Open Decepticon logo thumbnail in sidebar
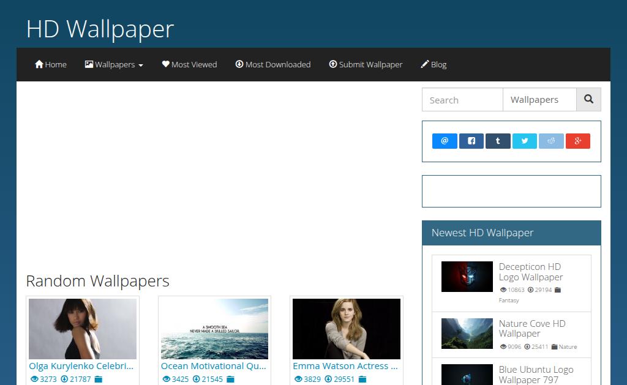 tap(467, 277)
